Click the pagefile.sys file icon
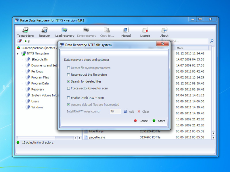The height and width of the screenshot is (172, 230). tap(86, 137)
